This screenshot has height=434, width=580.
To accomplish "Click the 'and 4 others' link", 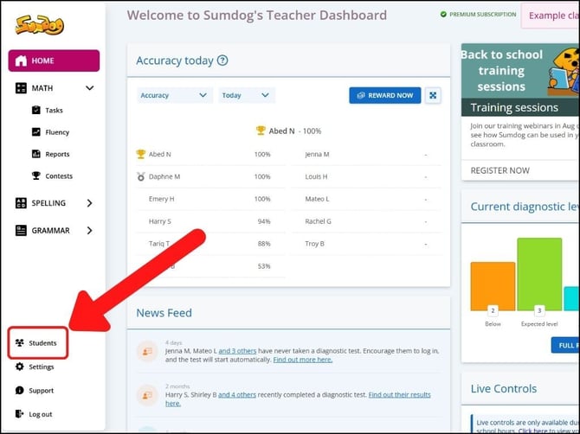I will [x=237, y=395].
